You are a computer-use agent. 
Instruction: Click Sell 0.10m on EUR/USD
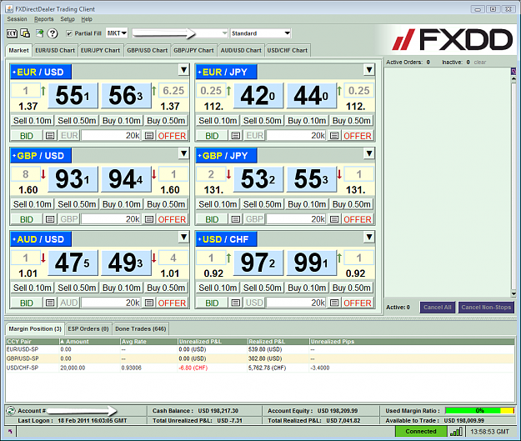tap(33, 121)
